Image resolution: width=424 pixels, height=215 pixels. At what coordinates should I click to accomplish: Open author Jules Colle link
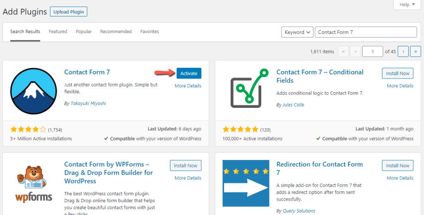(x=293, y=105)
